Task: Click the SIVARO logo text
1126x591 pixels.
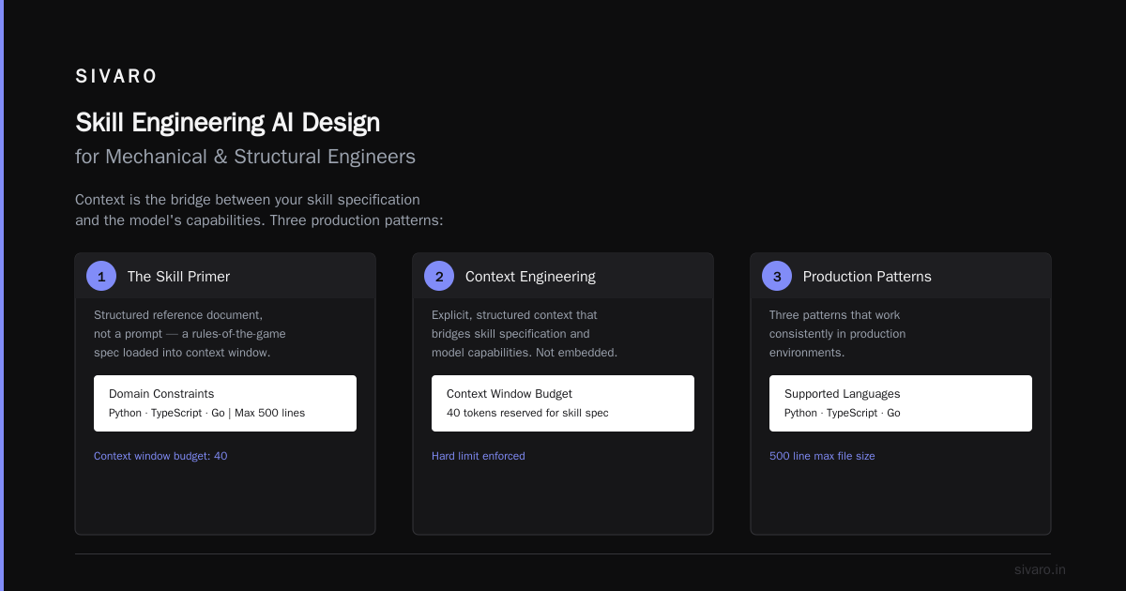Action: coord(116,77)
